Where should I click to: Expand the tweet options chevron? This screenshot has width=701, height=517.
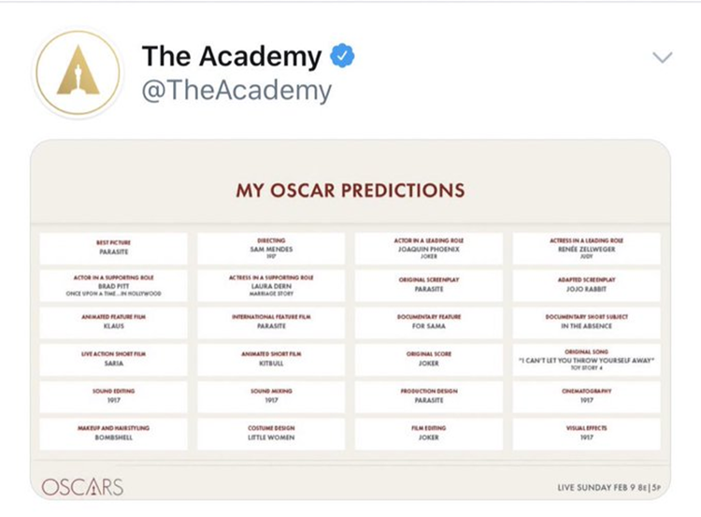[662, 57]
